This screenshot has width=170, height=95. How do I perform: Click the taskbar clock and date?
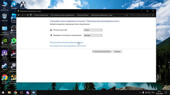tap(159, 93)
